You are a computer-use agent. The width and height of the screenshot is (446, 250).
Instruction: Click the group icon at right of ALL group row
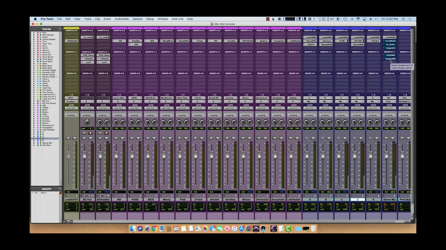pos(60,193)
